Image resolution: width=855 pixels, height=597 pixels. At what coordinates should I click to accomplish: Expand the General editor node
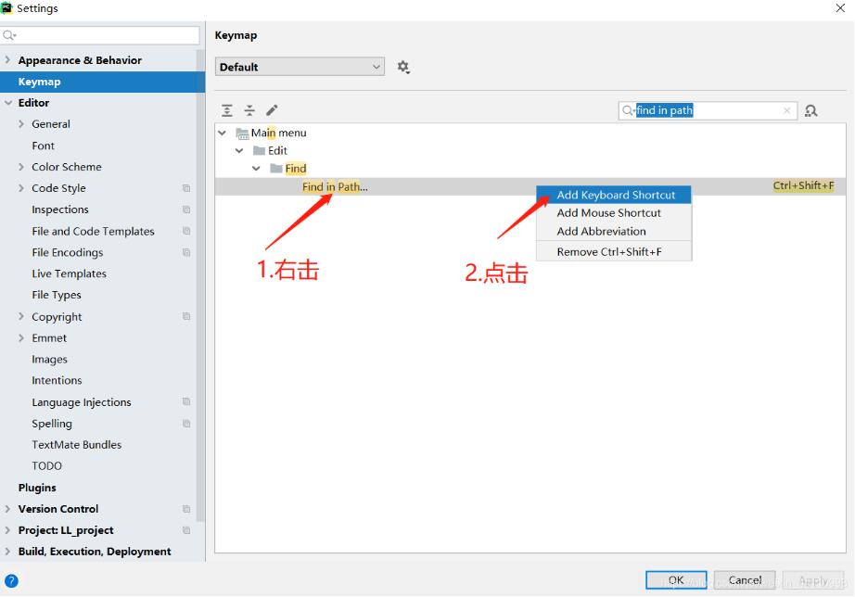pyautogui.click(x=21, y=124)
